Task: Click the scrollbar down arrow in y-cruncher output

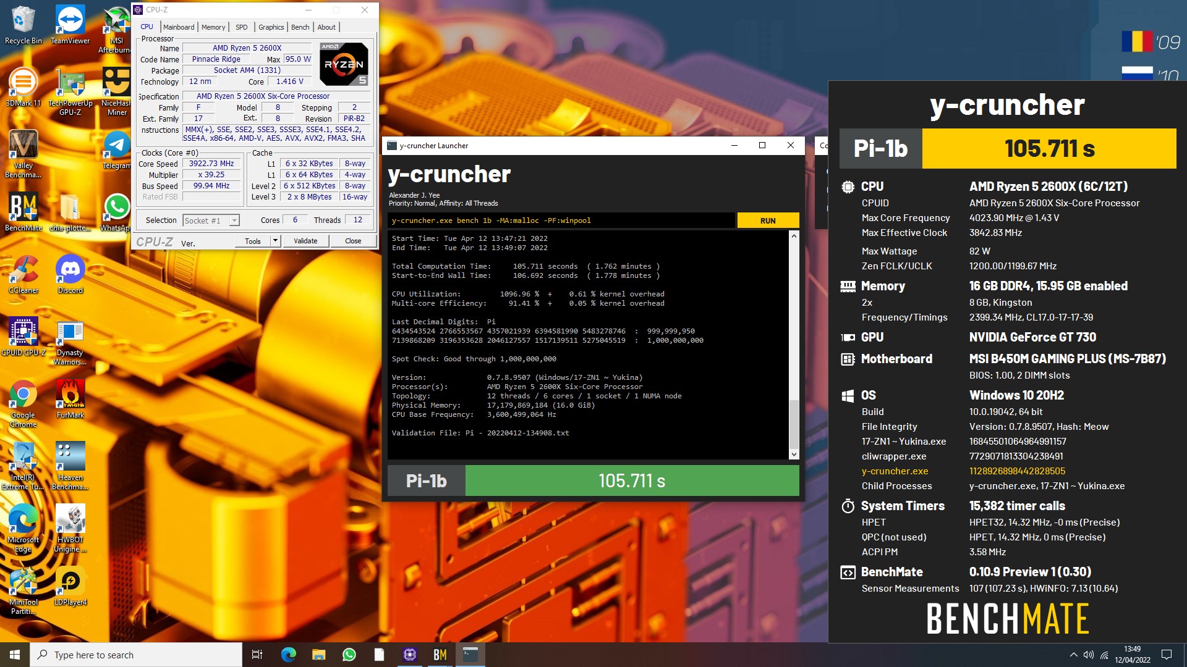Action: pyautogui.click(x=794, y=455)
